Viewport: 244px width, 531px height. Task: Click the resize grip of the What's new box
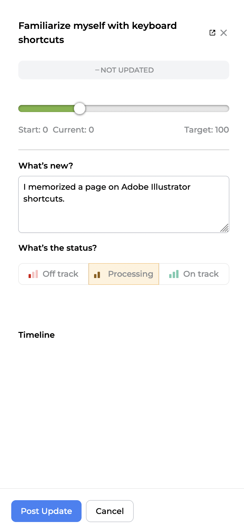[225, 228]
